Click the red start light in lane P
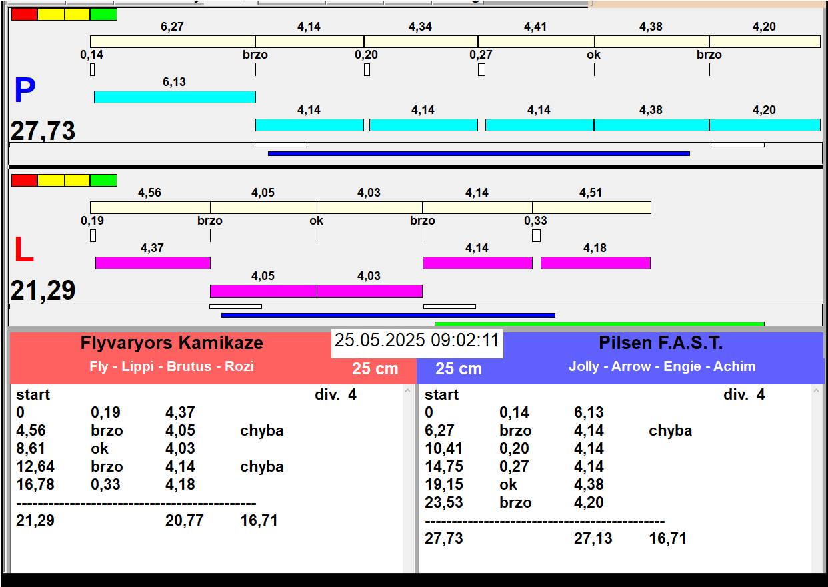Image resolution: width=828 pixels, height=587 pixels. [x=25, y=14]
